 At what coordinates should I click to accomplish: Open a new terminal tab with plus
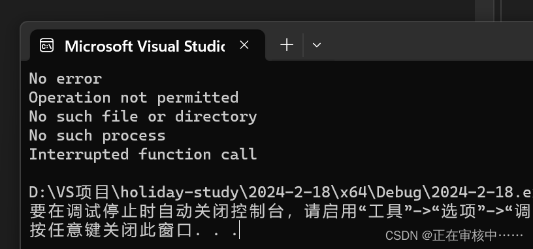click(287, 45)
